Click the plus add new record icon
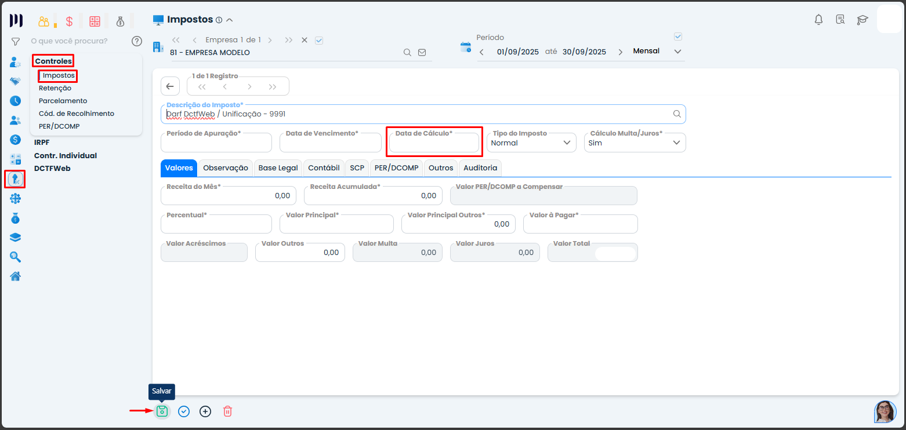The width and height of the screenshot is (906, 430). coord(205,411)
